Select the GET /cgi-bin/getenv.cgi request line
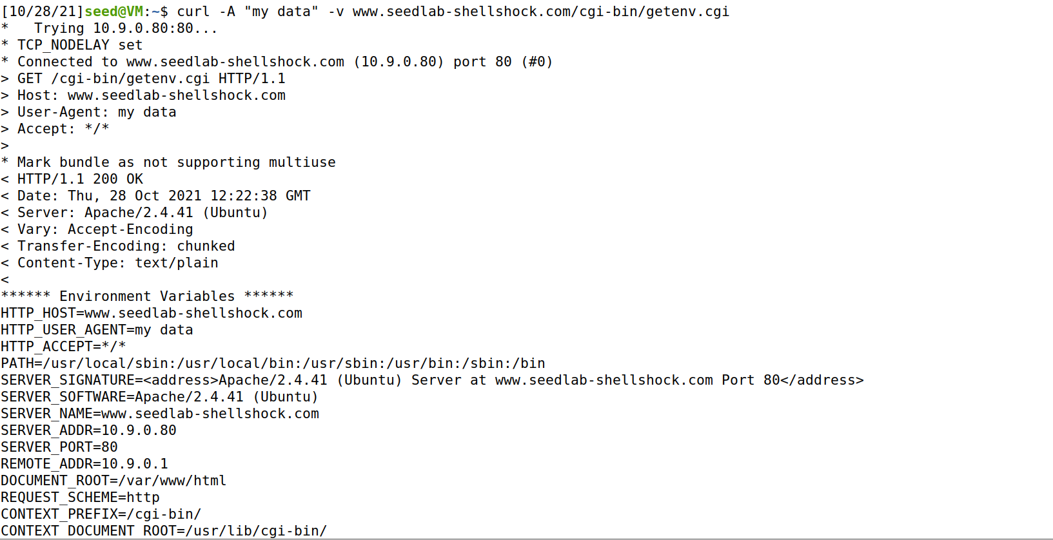 [143, 79]
